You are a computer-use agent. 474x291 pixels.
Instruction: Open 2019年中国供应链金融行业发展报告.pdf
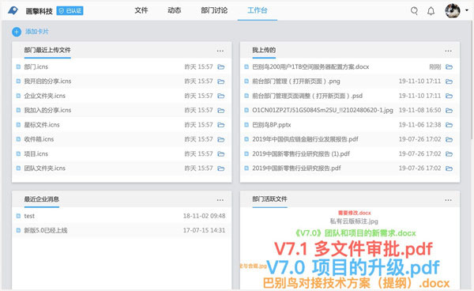coord(305,139)
